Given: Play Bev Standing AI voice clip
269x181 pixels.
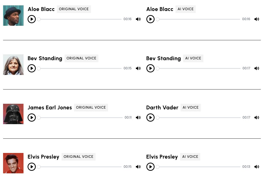Looking at the screenshot, I should (150, 68).
